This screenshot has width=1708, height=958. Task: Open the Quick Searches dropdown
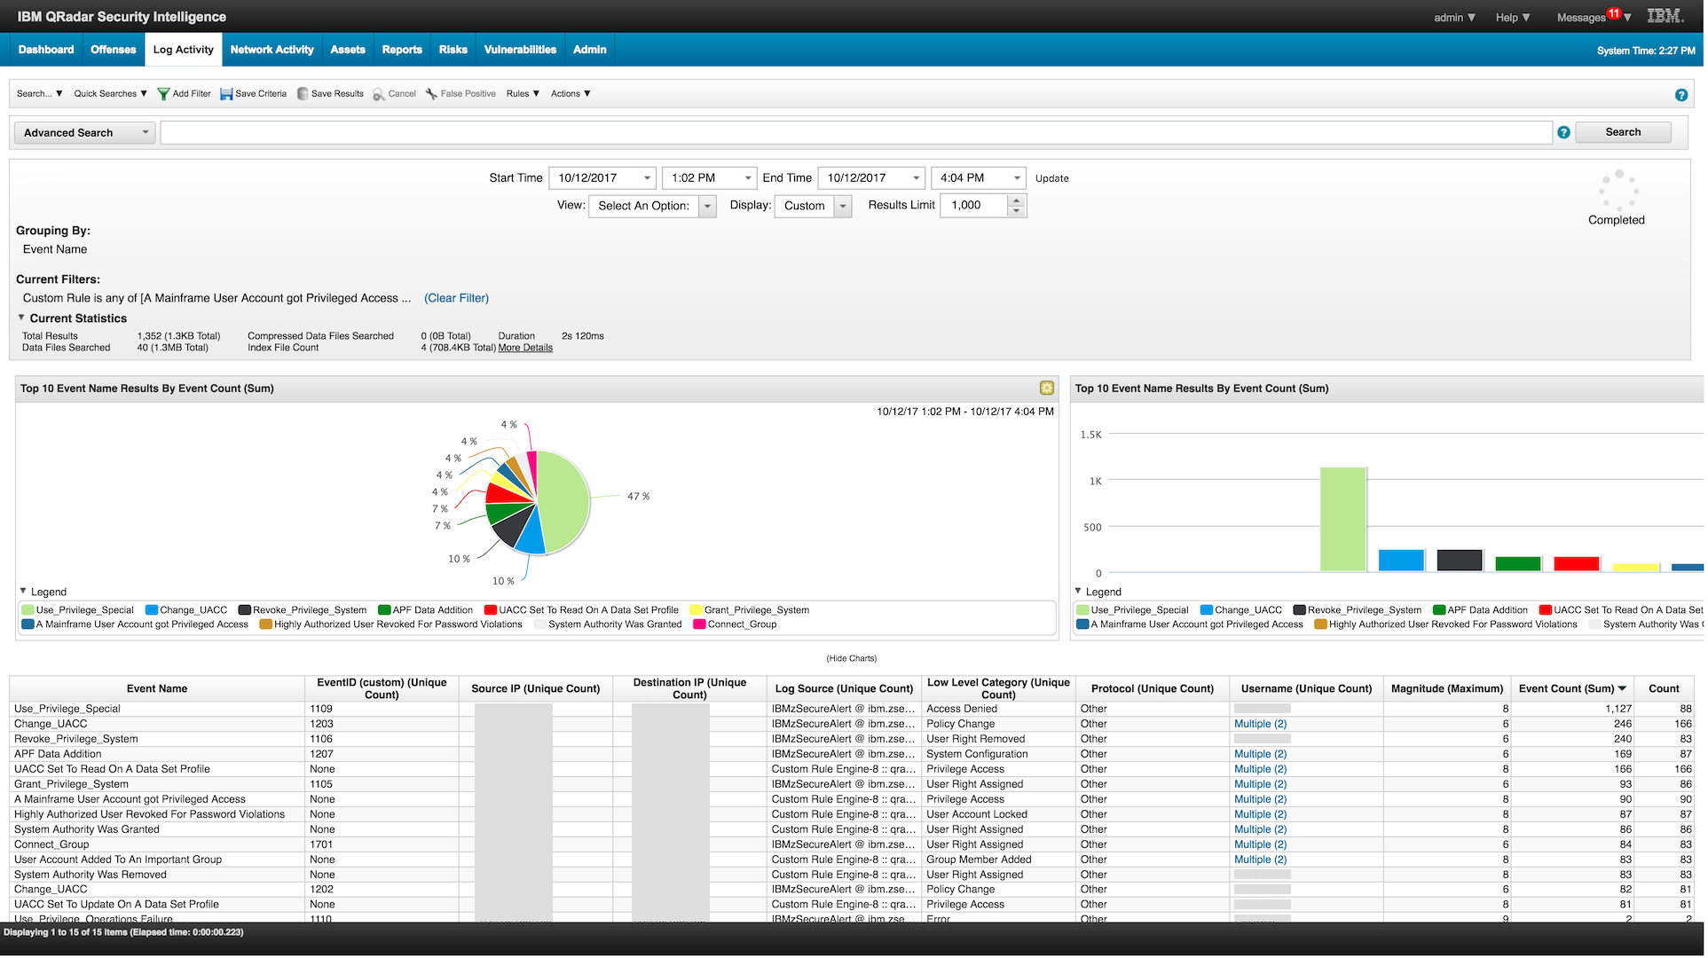111,94
